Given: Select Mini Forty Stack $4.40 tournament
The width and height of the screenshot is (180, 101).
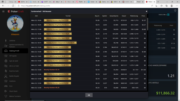Looking at the screenshot, I should pyautogui.click(x=57, y=56).
